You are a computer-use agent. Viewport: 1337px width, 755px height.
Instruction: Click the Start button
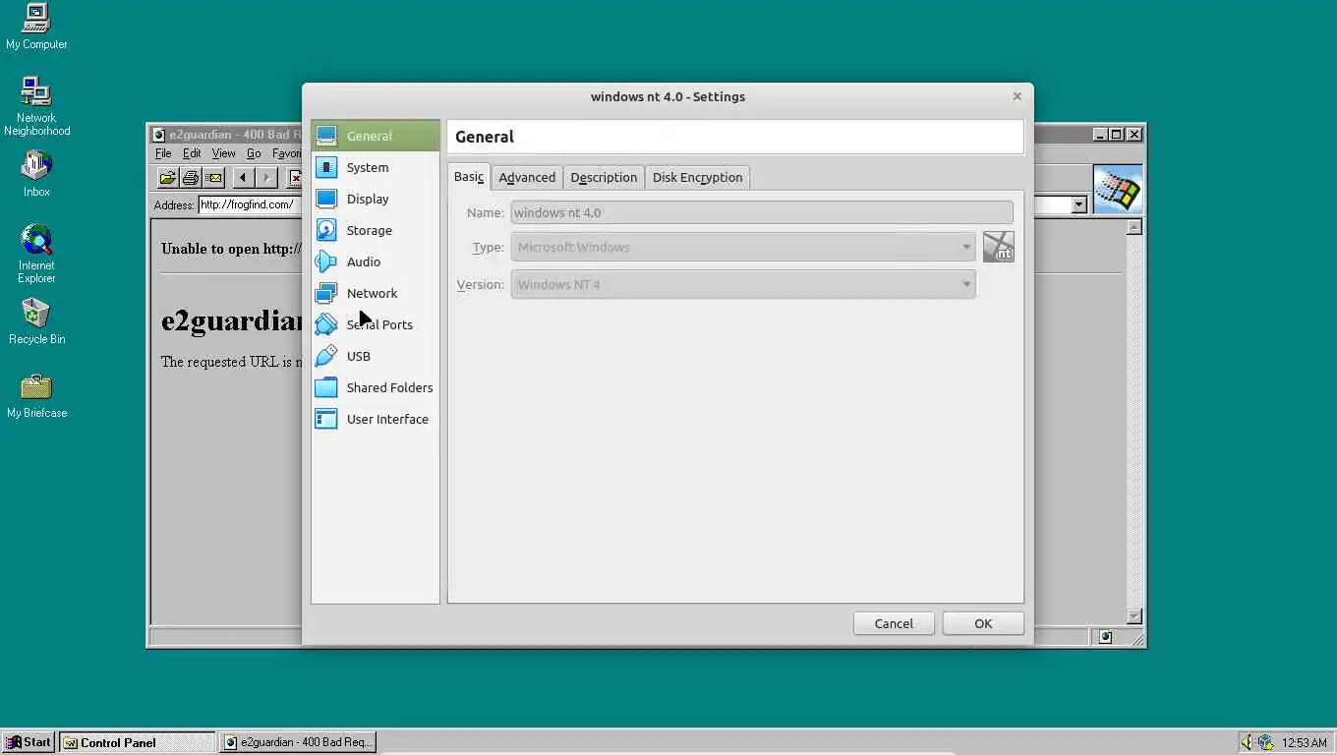tap(29, 742)
